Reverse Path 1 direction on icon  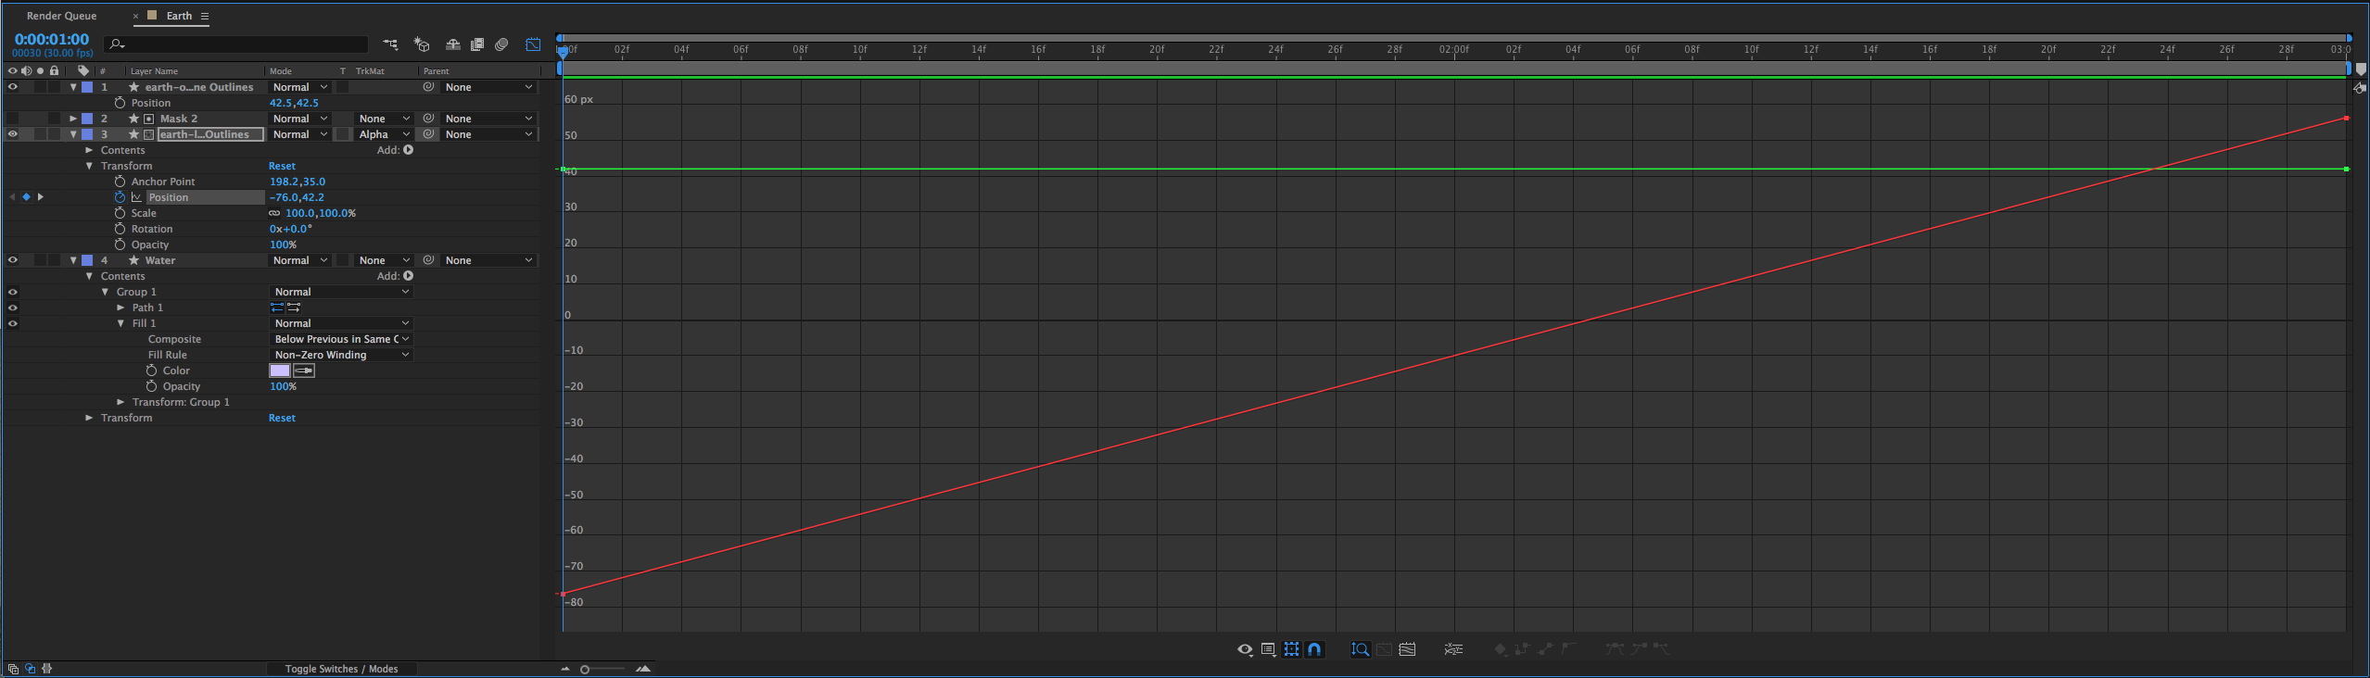[x=294, y=308]
